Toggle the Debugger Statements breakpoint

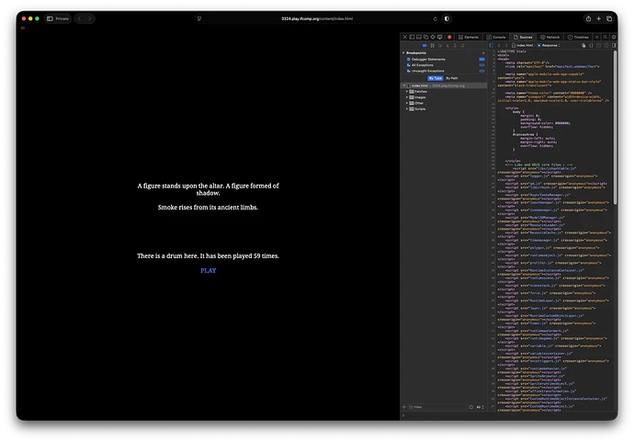pos(482,59)
